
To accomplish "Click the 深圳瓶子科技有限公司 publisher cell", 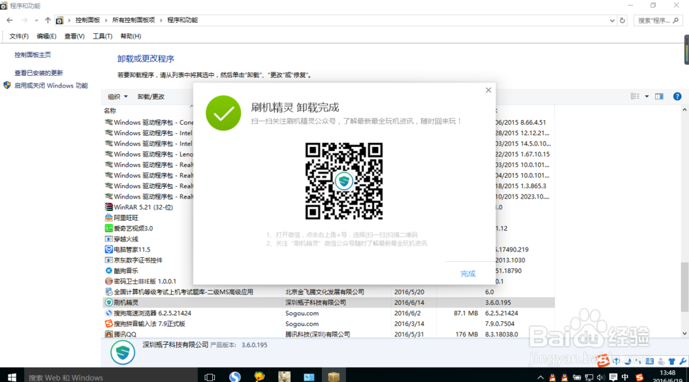I will [316, 303].
